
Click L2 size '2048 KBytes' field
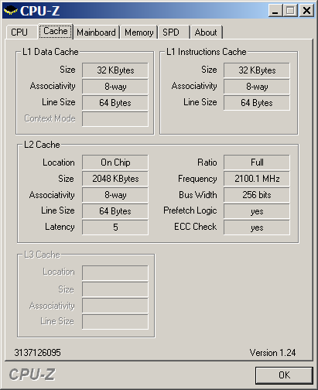[x=115, y=179]
